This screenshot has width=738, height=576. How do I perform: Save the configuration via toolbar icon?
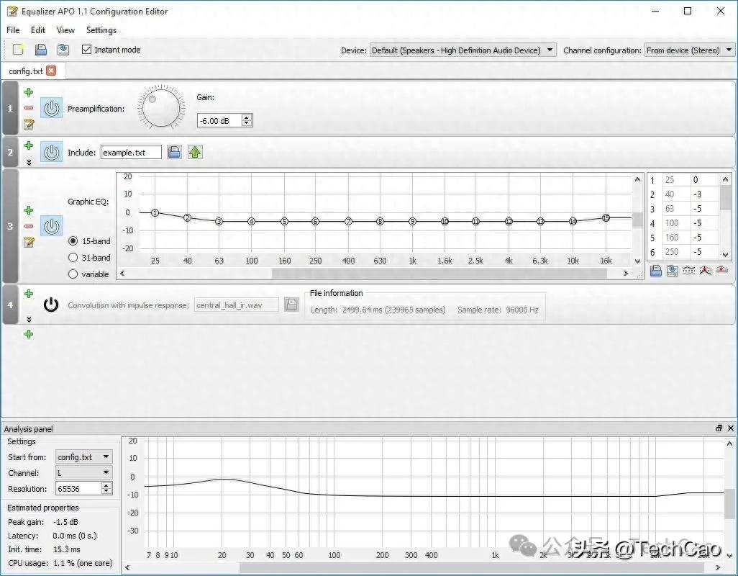(63, 50)
